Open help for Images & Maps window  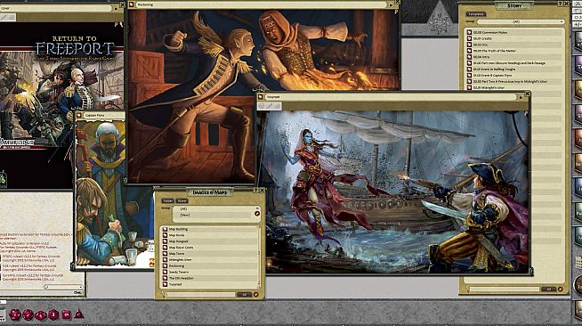click(x=255, y=190)
